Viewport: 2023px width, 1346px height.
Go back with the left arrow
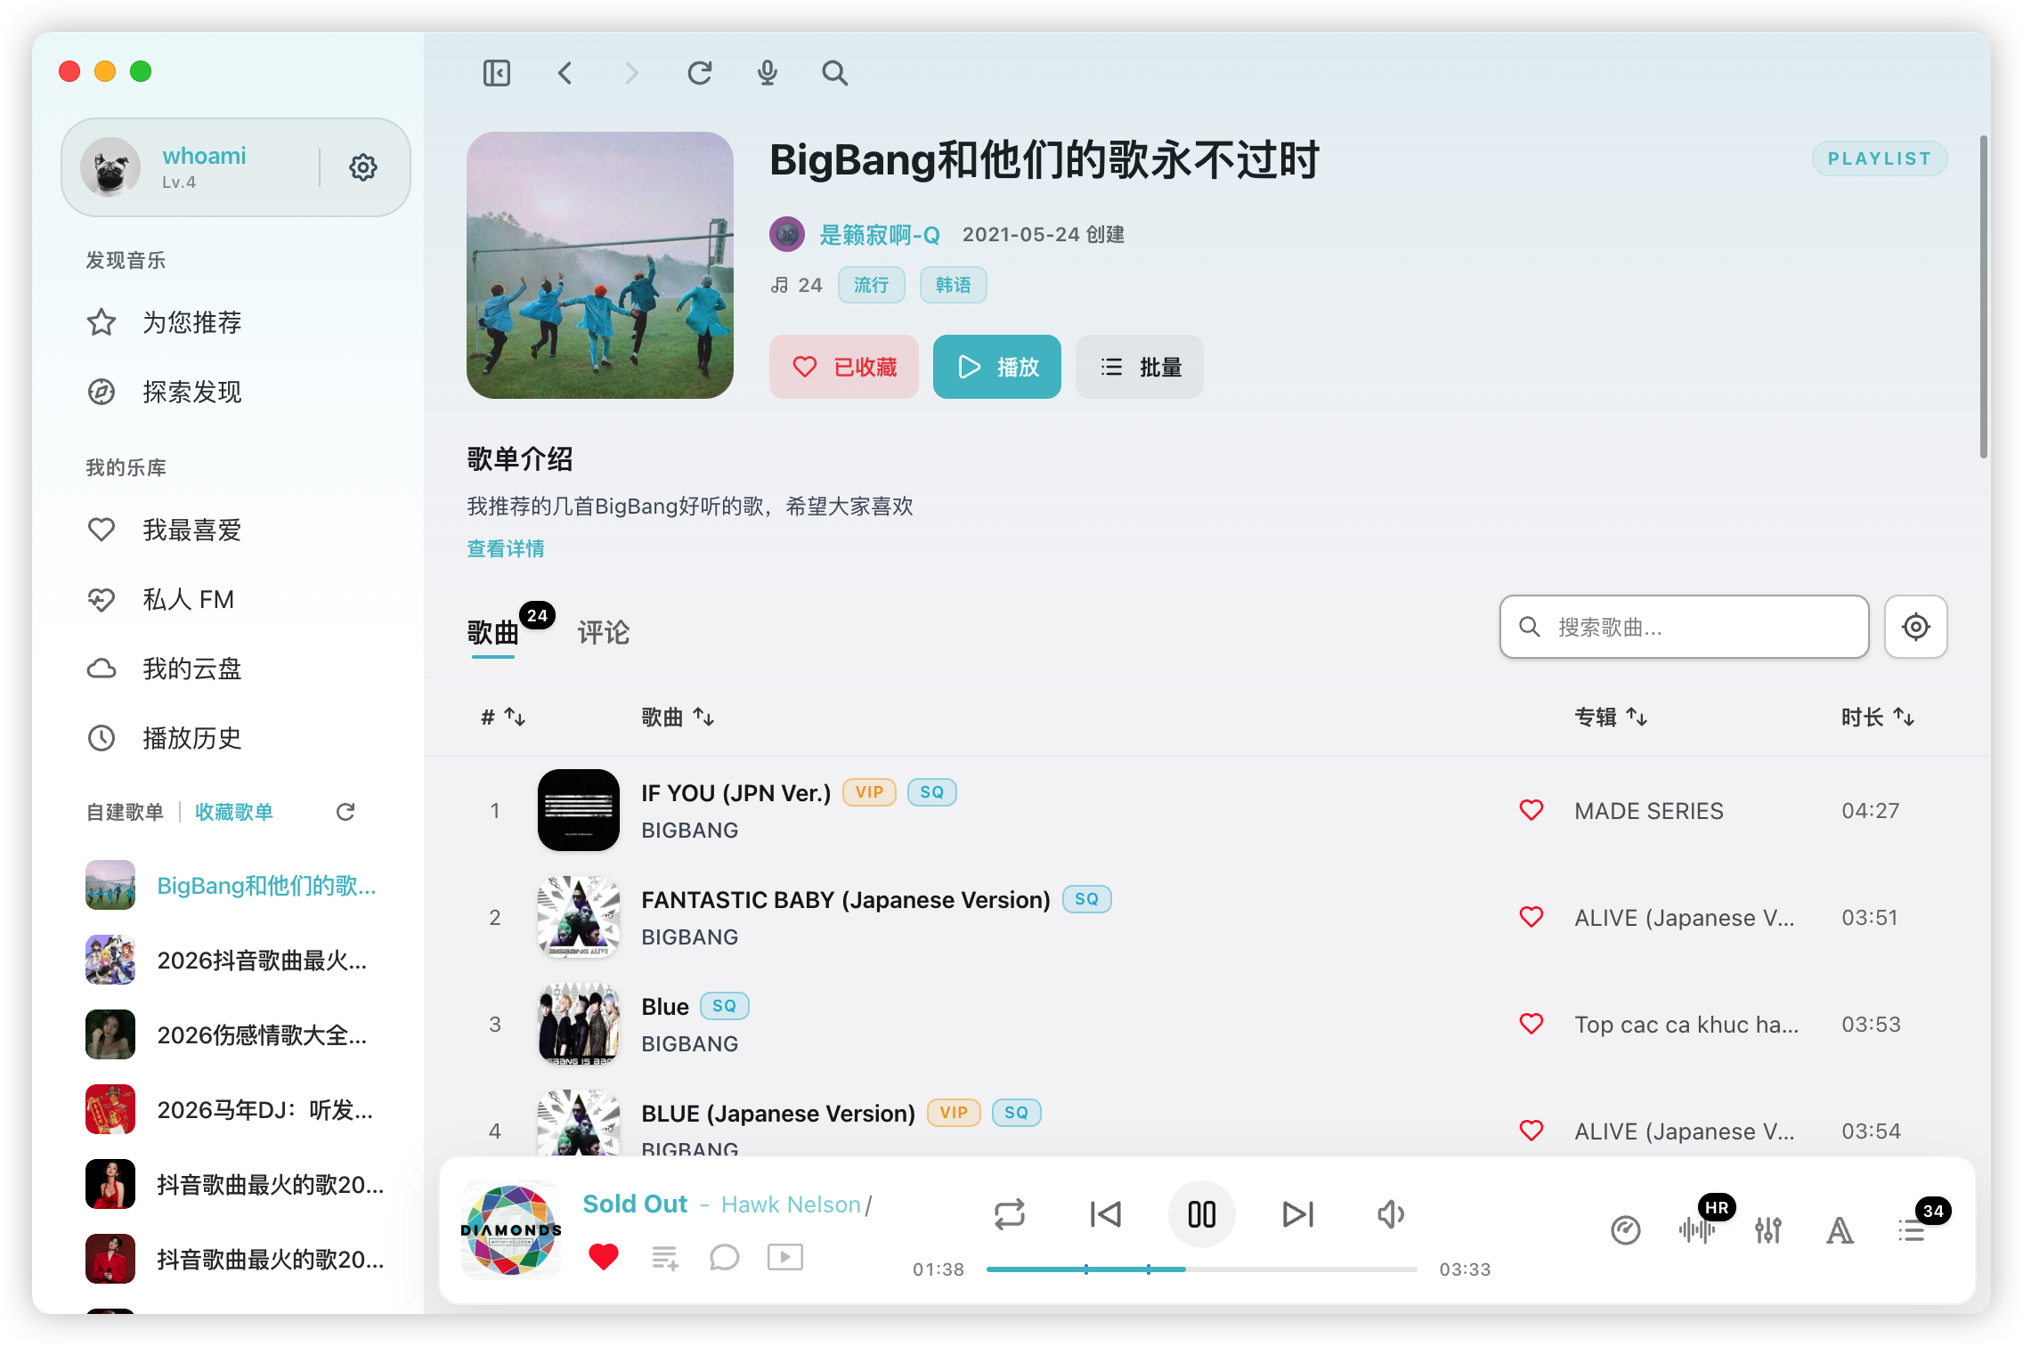pyautogui.click(x=565, y=72)
